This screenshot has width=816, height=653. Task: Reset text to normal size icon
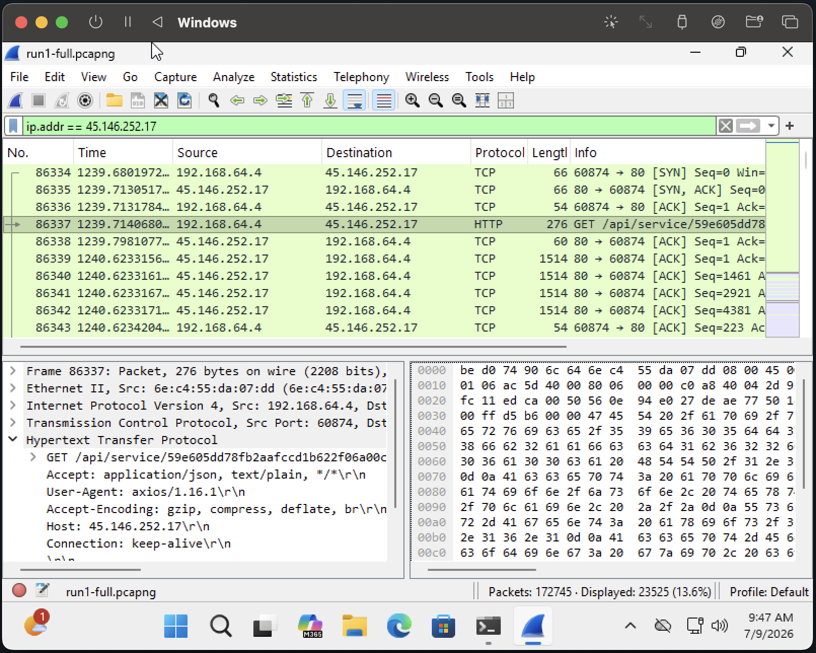pos(459,100)
